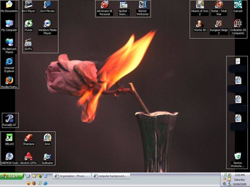The height and width of the screenshot is (187, 250).
Task: Click the Ad-Aware SE Personal icon
Action: [x=104, y=5]
